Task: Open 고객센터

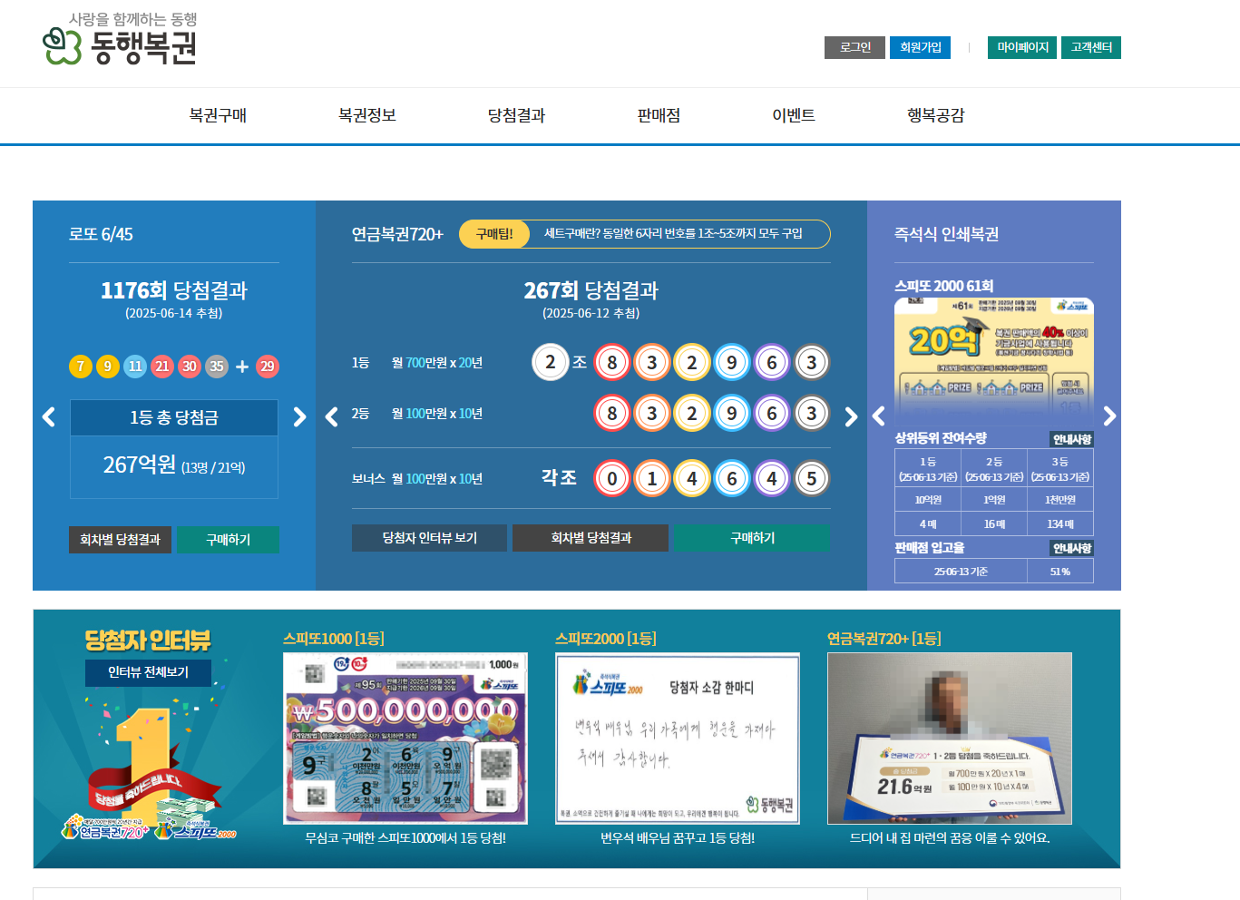Action: coord(1091,47)
